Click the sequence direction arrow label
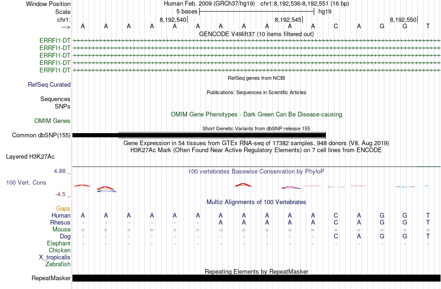 click(x=65, y=27)
